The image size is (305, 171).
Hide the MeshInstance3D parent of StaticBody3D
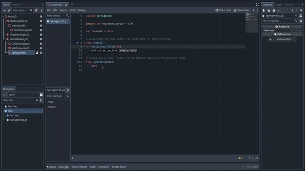point(41,21)
